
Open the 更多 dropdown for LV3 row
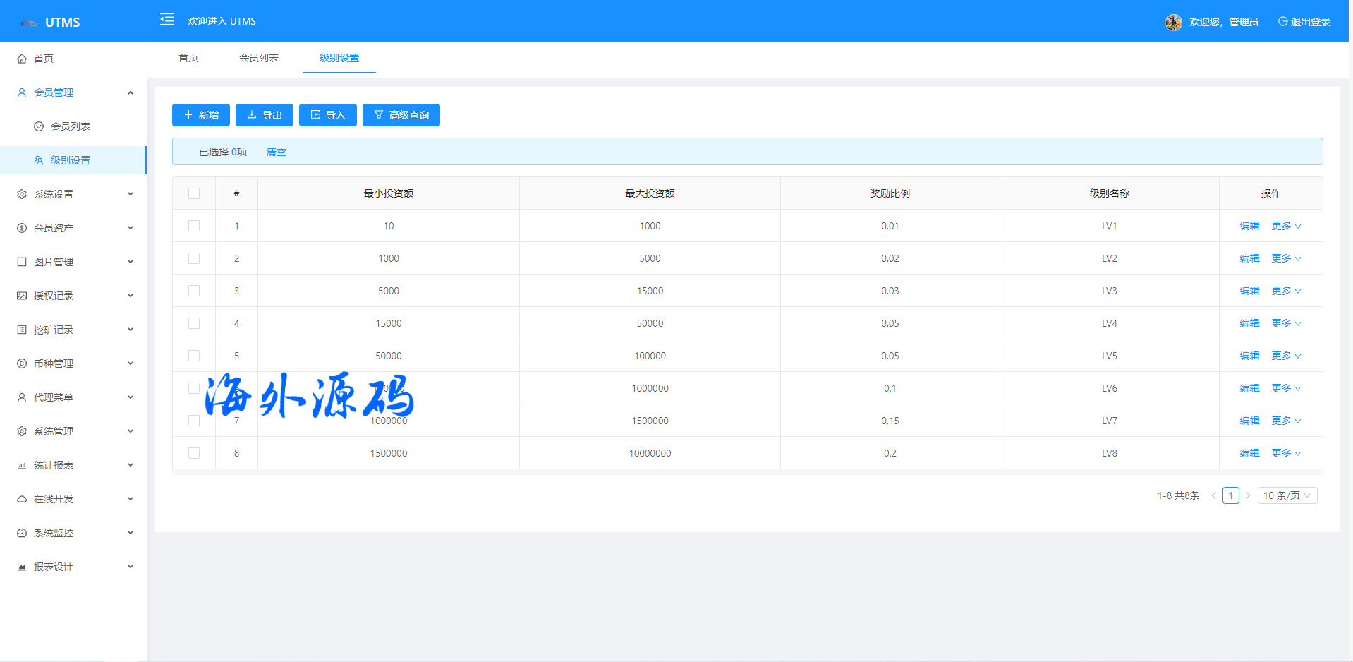tap(1286, 291)
